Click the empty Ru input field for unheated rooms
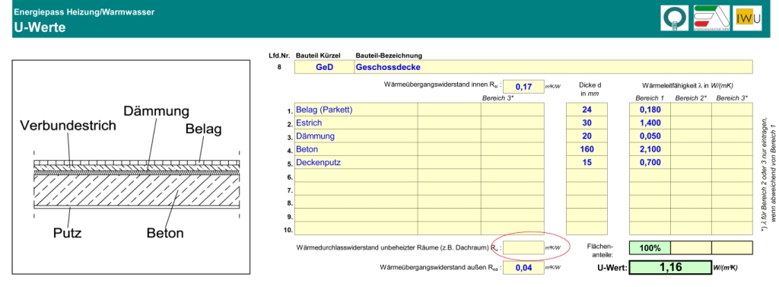The width and height of the screenshot is (779, 287). (523, 247)
